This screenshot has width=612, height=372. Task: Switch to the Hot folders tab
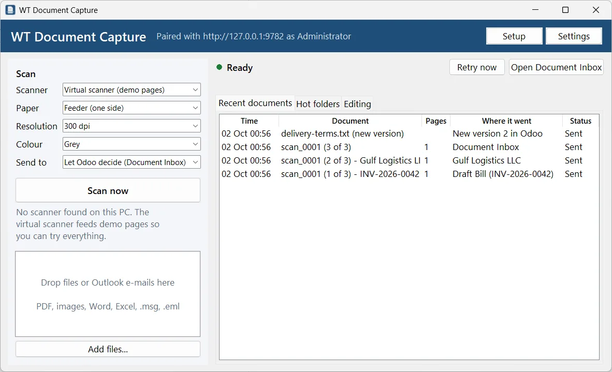click(x=318, y=104)
